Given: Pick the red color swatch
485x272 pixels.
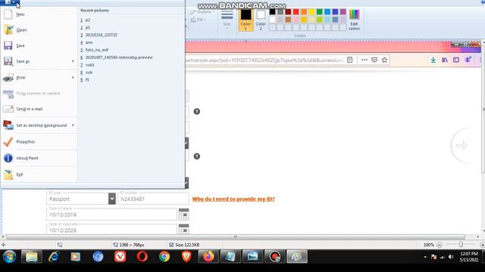Looking at the screenshot, I should coord(296,12).
